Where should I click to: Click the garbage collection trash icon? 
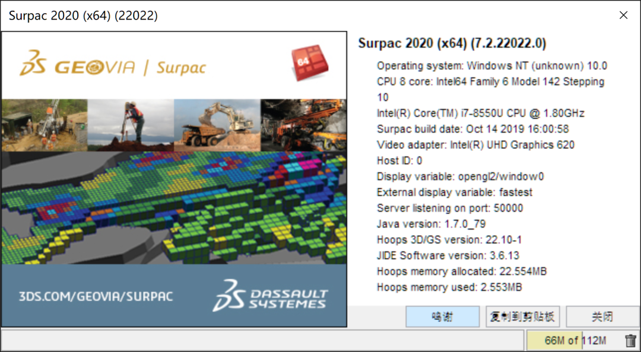(630, 341)
